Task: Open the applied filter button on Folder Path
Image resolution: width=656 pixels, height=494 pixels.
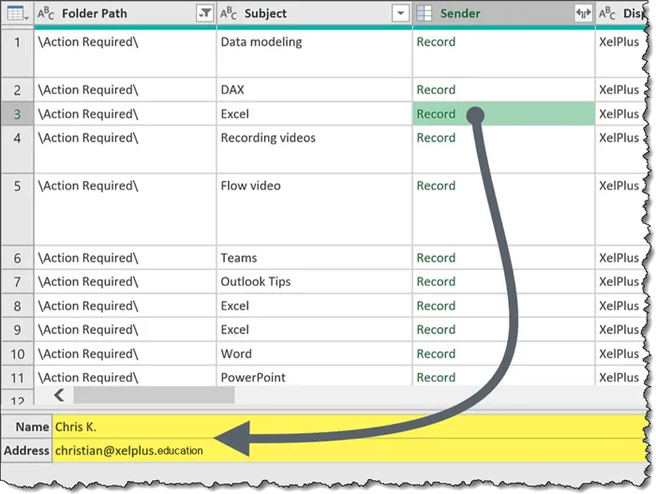Action: pos(204,14)
